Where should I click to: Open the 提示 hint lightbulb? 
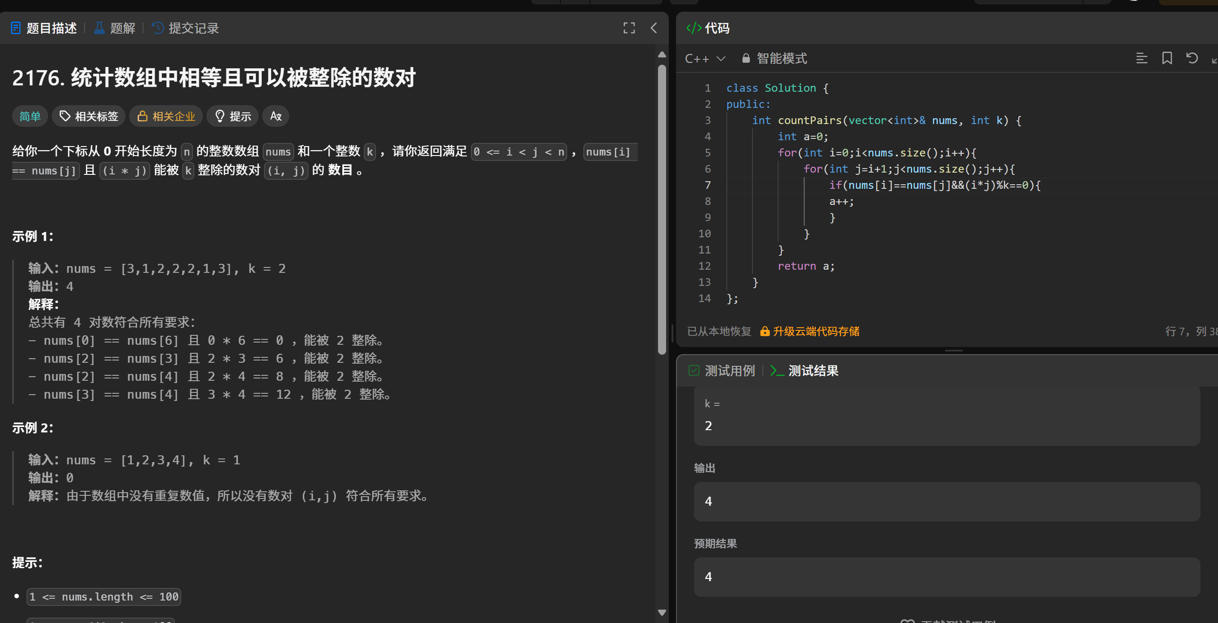click(x=233, y=116)
